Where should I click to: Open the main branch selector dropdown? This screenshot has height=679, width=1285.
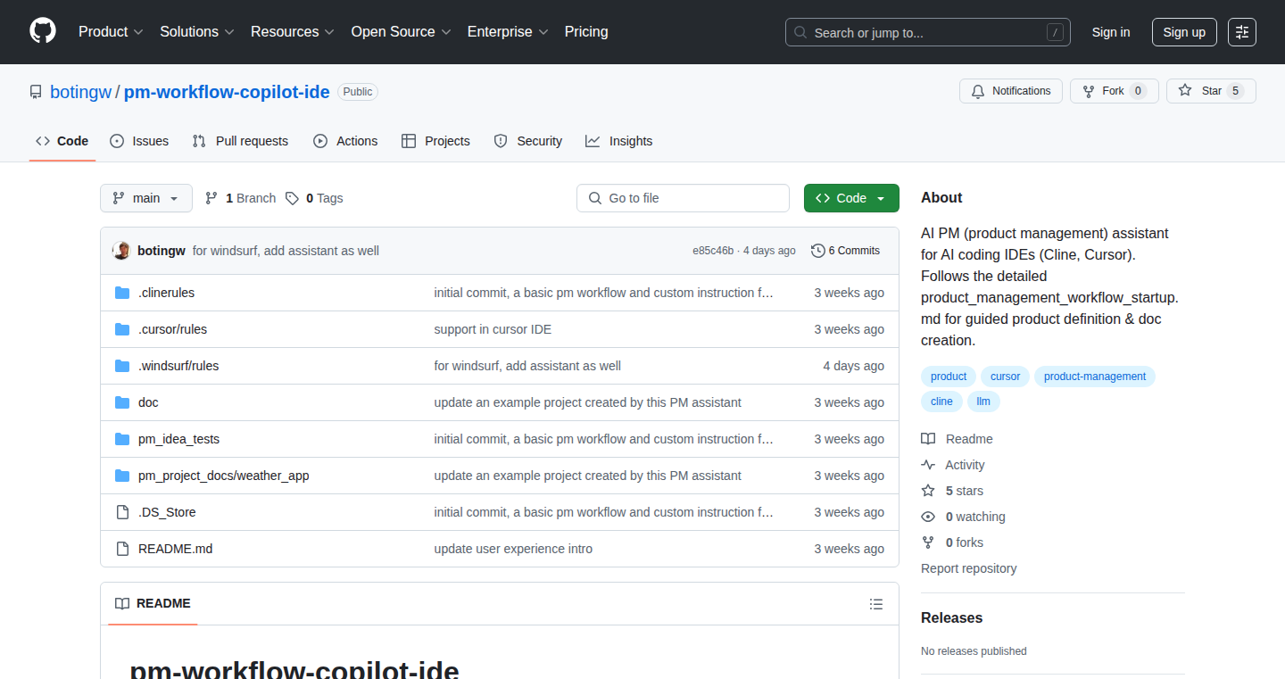click(146, 198)
